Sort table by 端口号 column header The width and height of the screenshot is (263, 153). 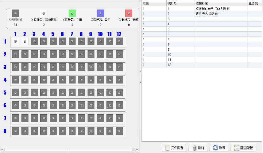tap(180, 3)
